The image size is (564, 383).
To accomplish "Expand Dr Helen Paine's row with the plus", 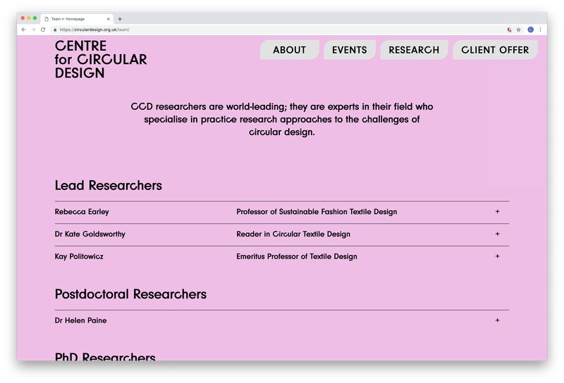I will (498, 320).
